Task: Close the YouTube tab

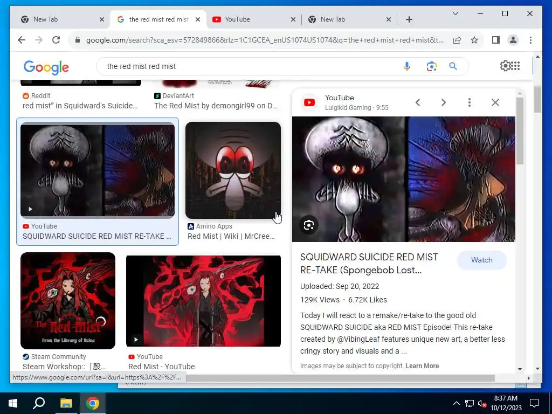Action: [293, 19]
